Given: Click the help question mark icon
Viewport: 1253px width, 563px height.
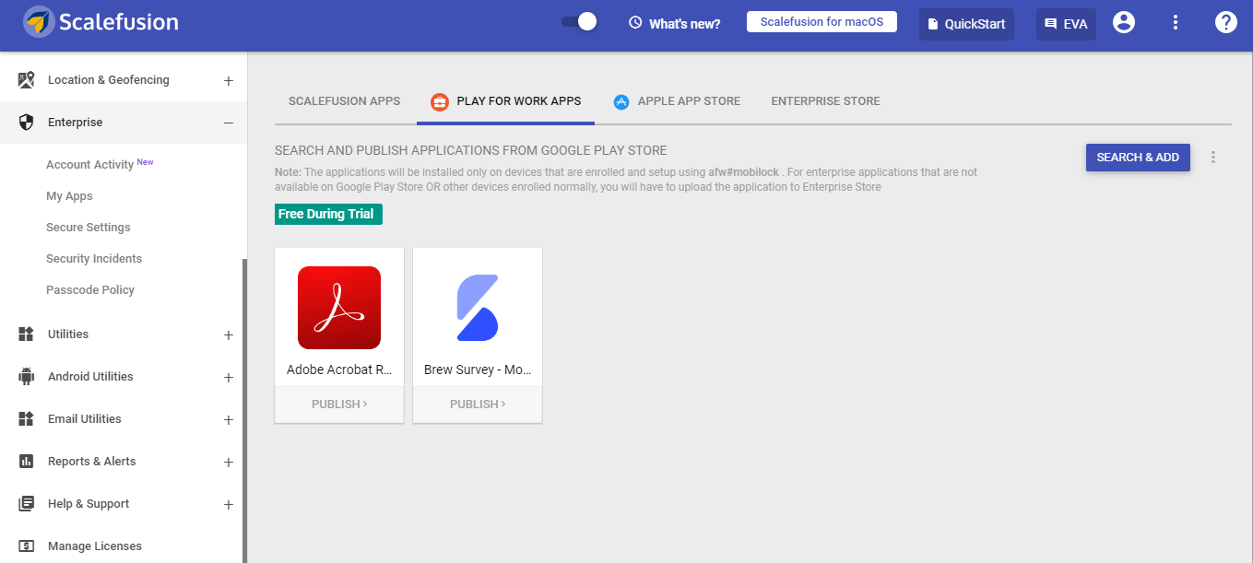Looking at the screenshot, I should tap(1225, 22).
